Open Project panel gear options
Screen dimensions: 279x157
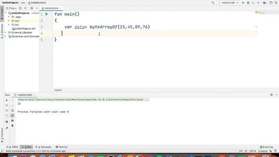32,8
